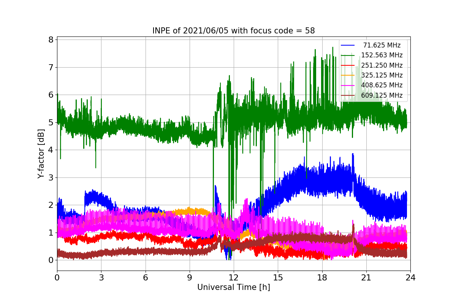Click x-axis tick label 0
456x304 pixels.
pos(57,277)
